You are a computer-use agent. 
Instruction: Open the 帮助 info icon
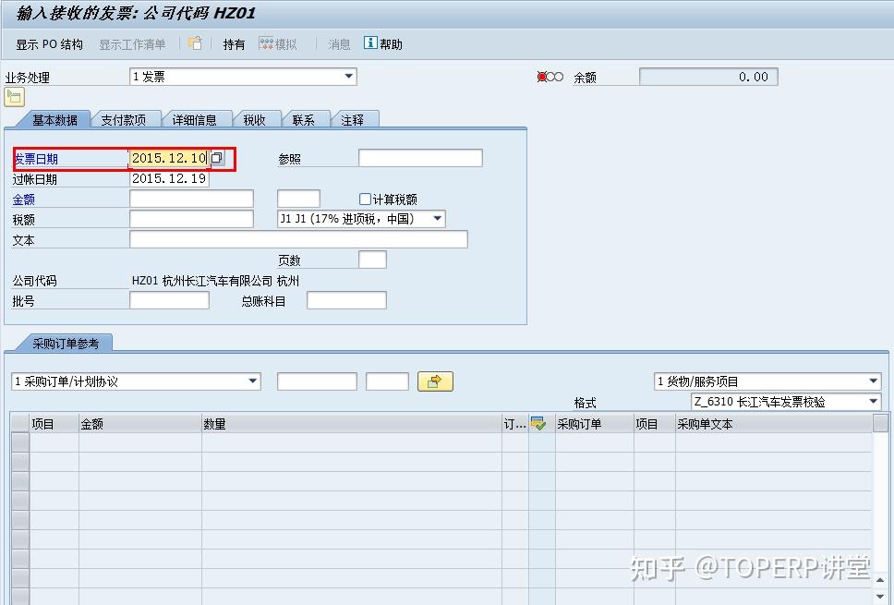click(370, 42)
